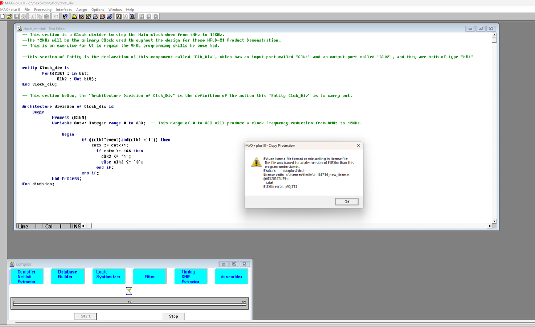Click Text Editor horizontal scroll right arrow
This screenshot has height=327, width=535.
[x=489, y=226]
